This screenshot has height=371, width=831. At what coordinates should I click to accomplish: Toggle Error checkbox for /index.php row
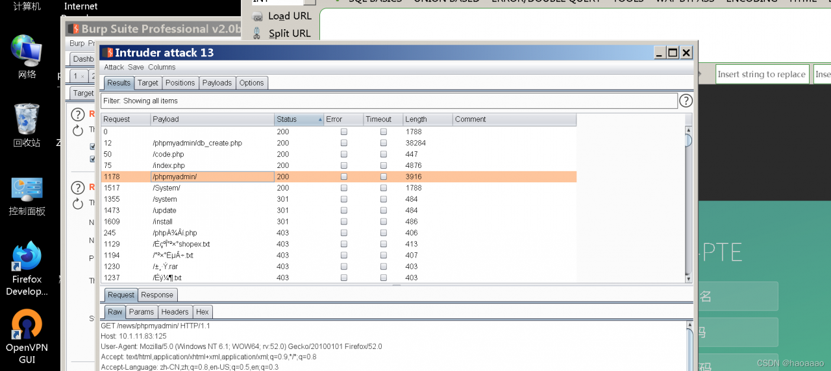344,165
